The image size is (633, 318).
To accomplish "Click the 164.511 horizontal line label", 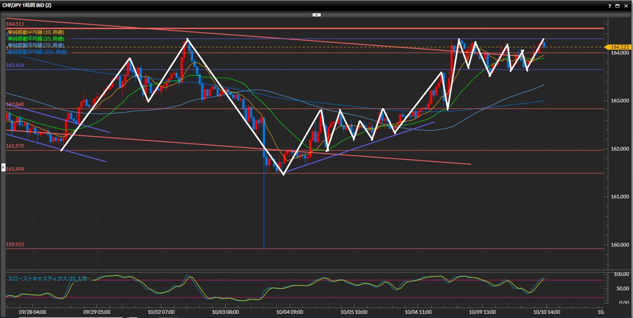I will 15,24.
